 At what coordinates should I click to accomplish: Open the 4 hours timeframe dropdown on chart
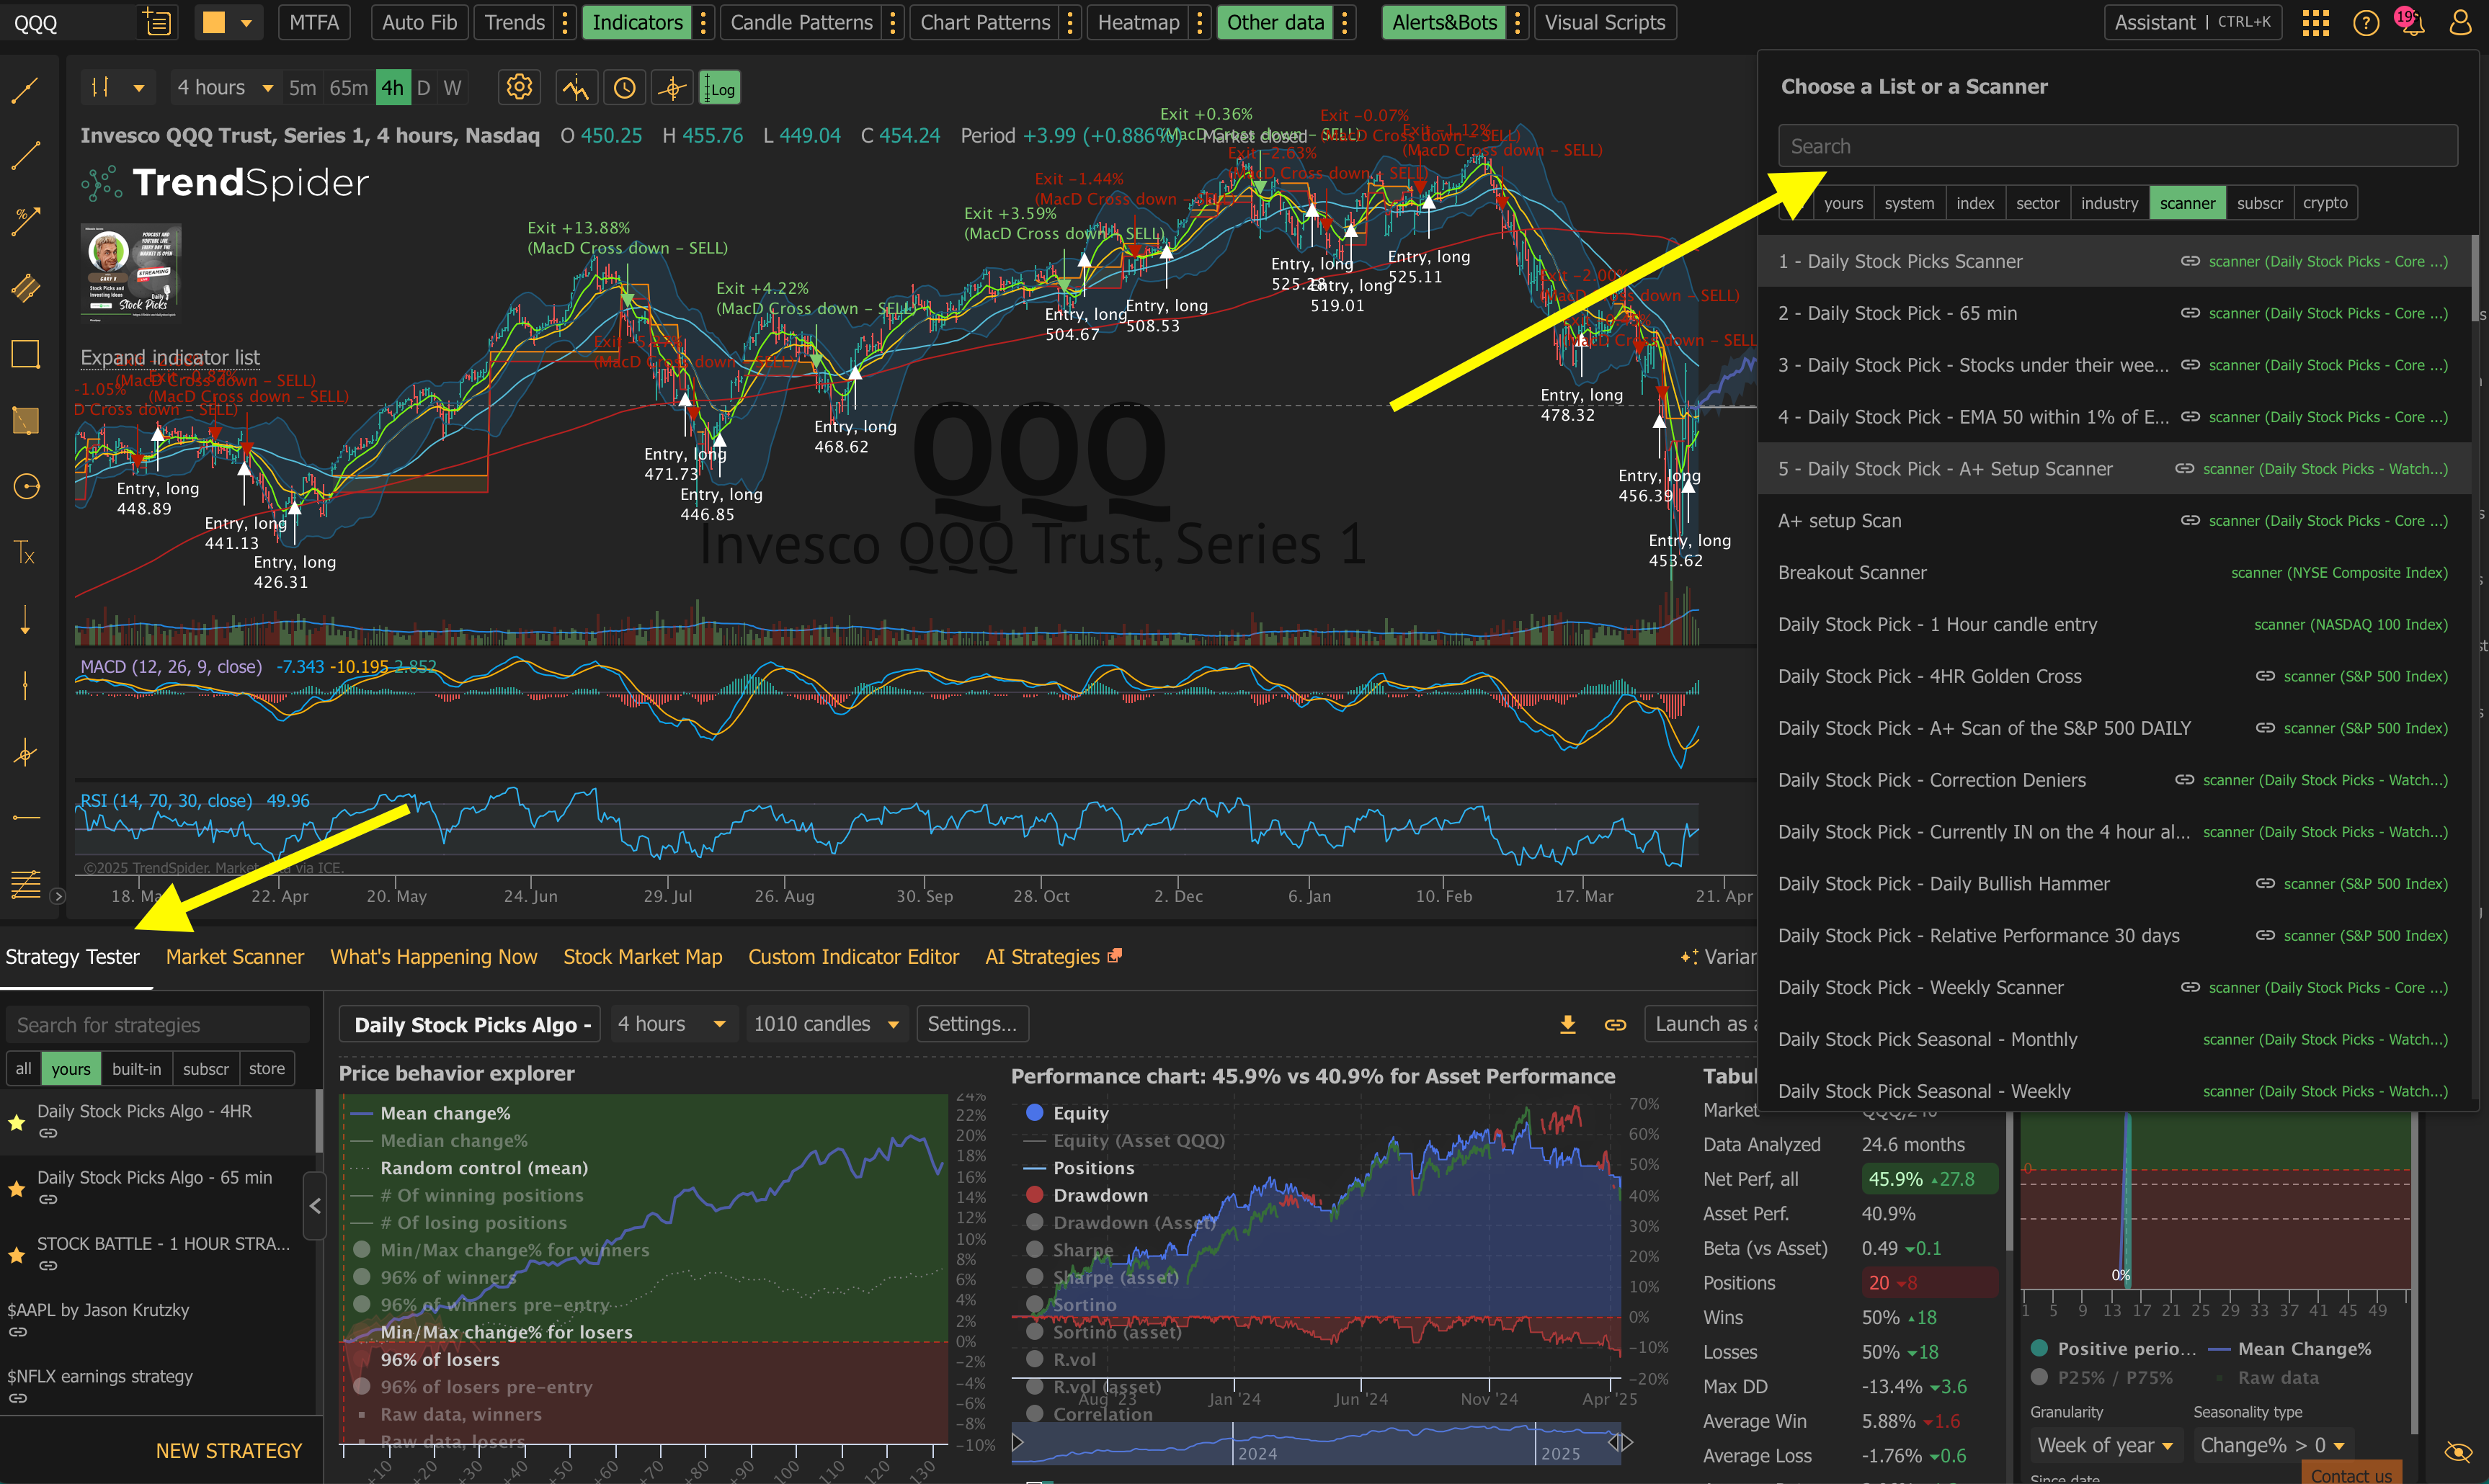[225, 88]
